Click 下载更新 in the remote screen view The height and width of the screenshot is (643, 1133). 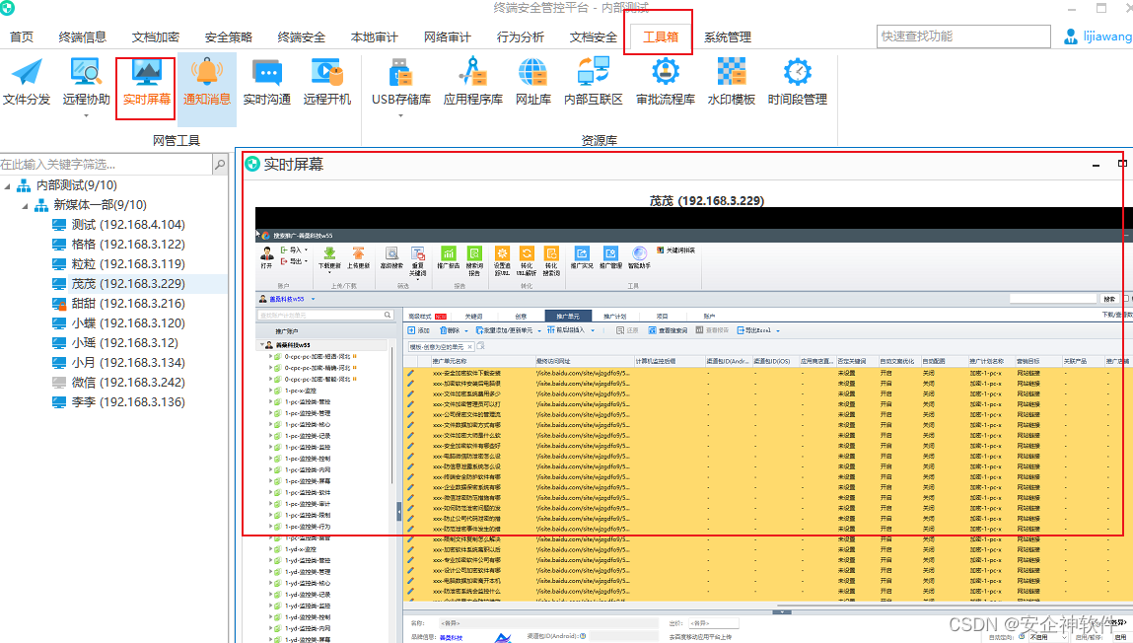tap(329, 258)
